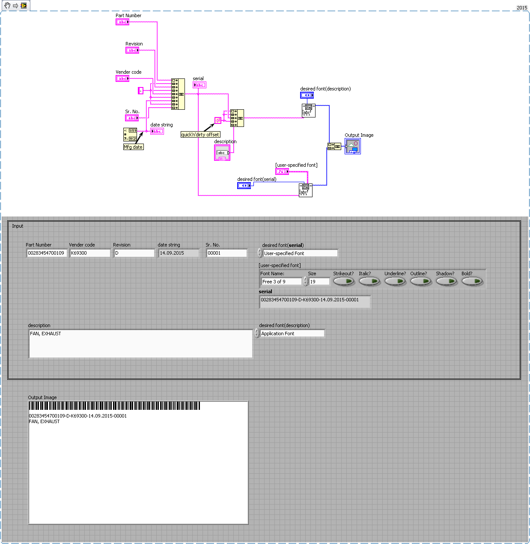530x544 pixels.
Task: Click the quick'n'dirty offset comment label
Action: click(200, 135)
